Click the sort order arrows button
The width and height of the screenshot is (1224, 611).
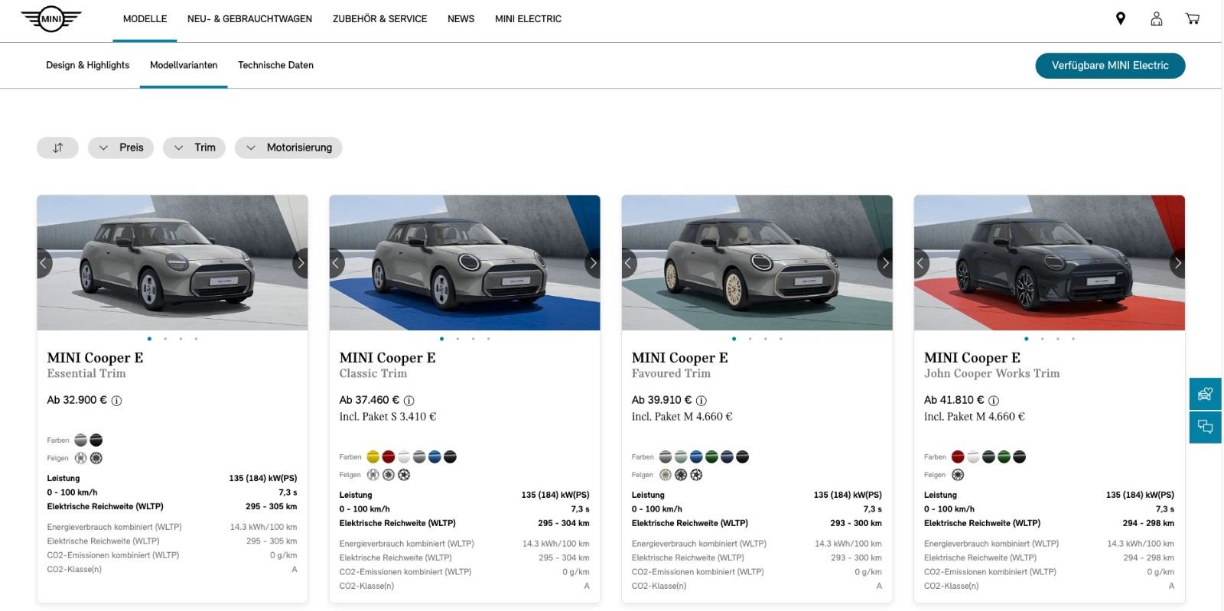57,148
